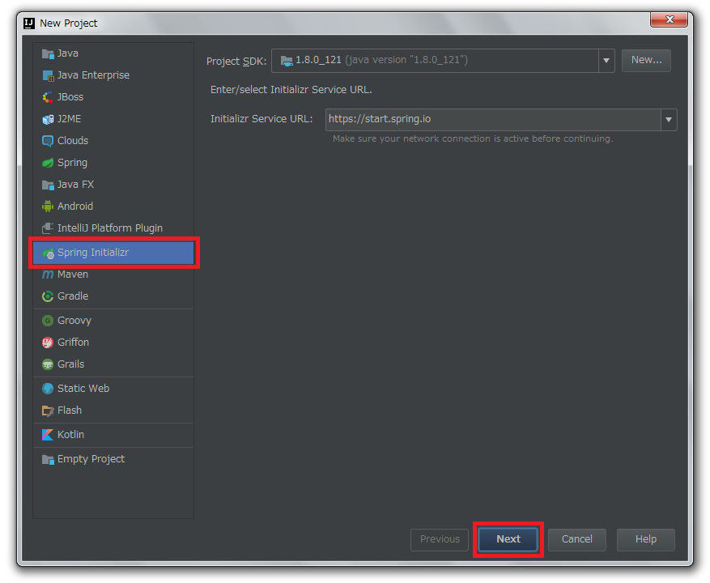
Task: Pick the Java FX folder icon
Action: [x=48, y=185]
